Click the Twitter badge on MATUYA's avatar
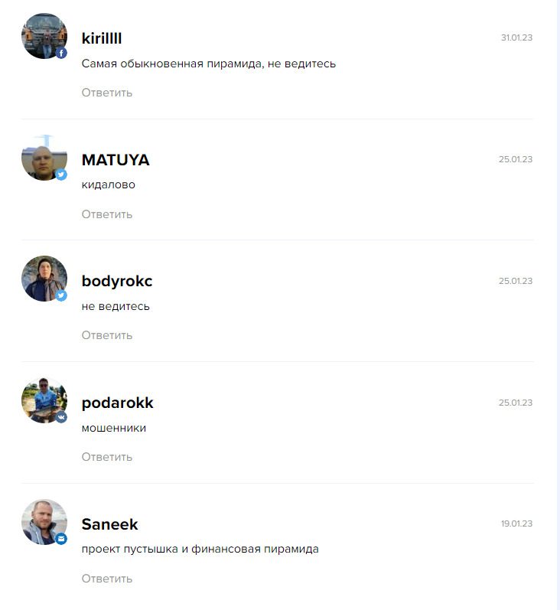This screenshot has width=560, height=610. click(61, 175)
